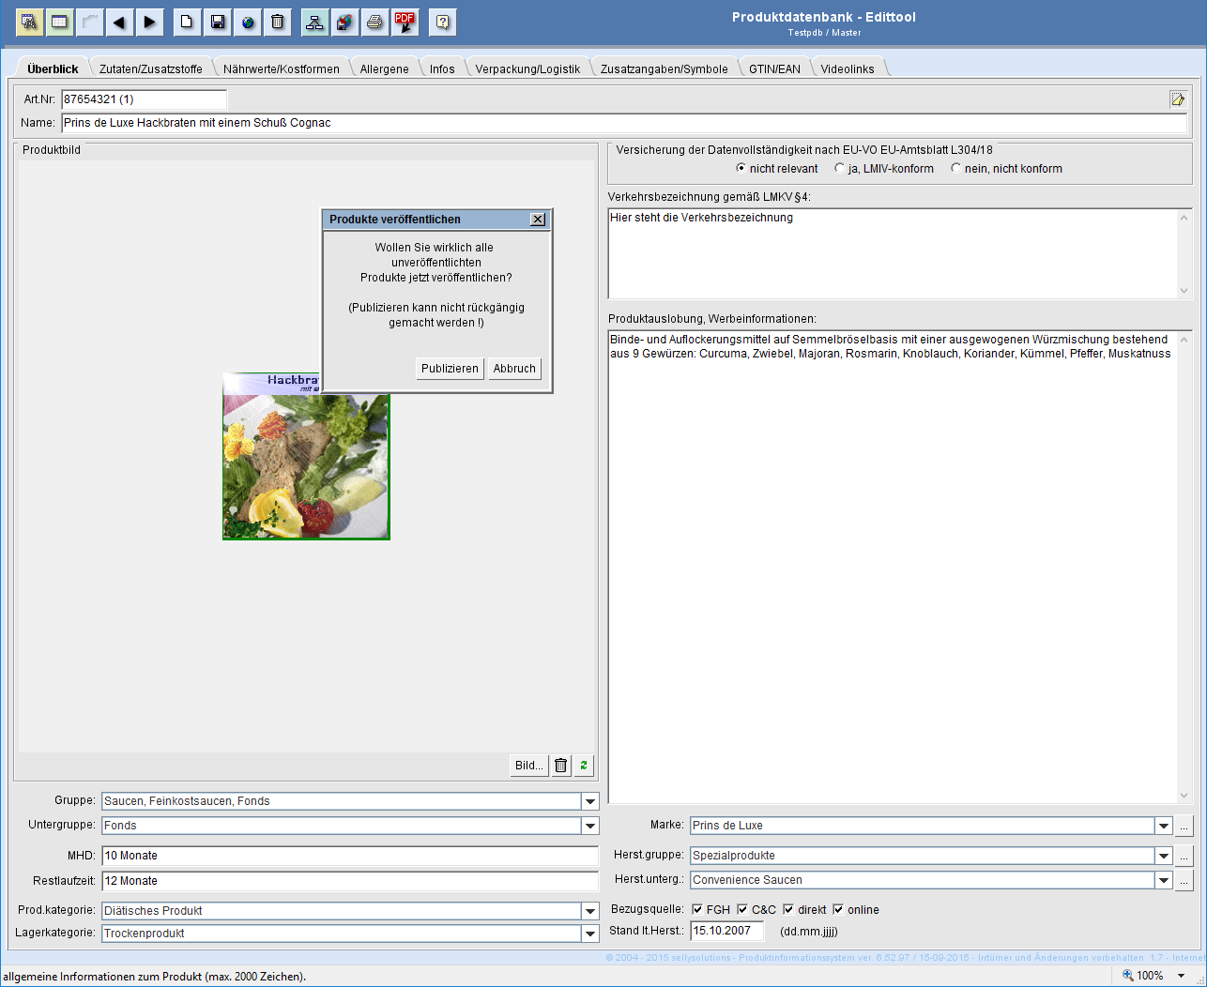Delete the product image with trash icon
1207x987 pixels.
click(561, 766)
